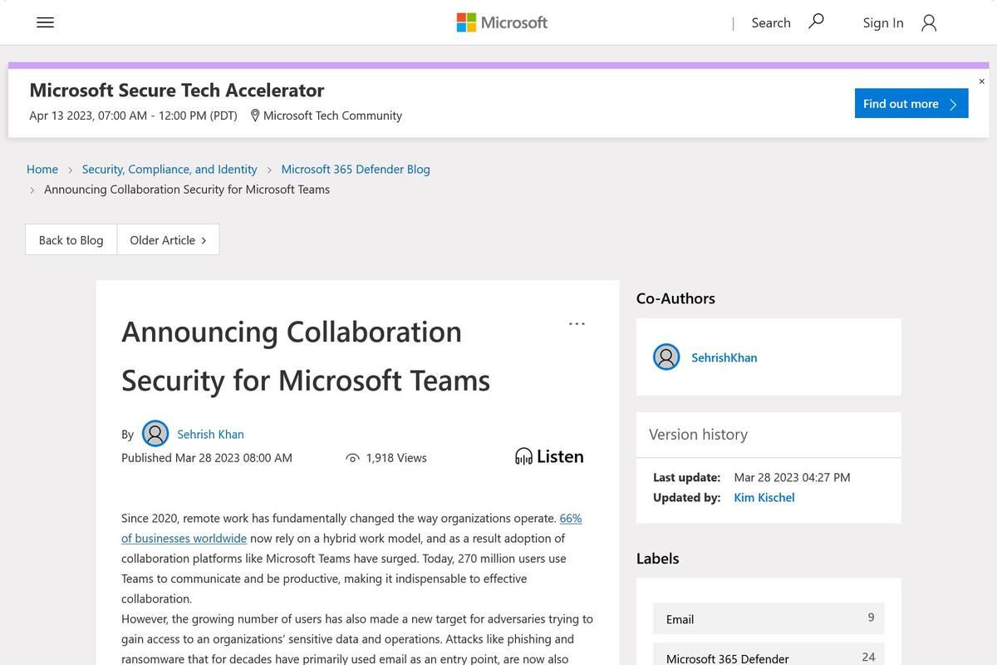997x665 pixels.
Task: Click the Labels heading
Action: click(x=658, y=559)
